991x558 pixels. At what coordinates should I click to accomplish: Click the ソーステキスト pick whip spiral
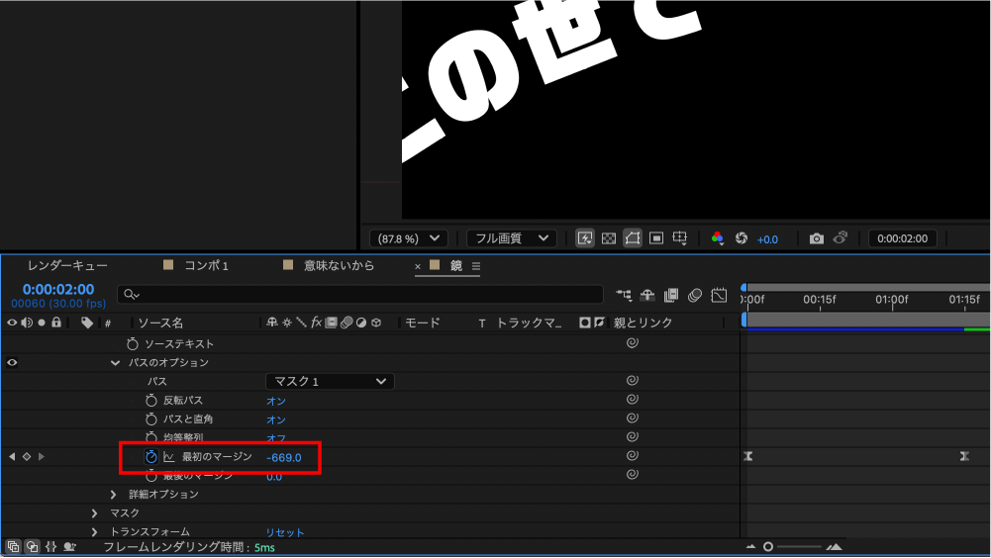point(632,342)
